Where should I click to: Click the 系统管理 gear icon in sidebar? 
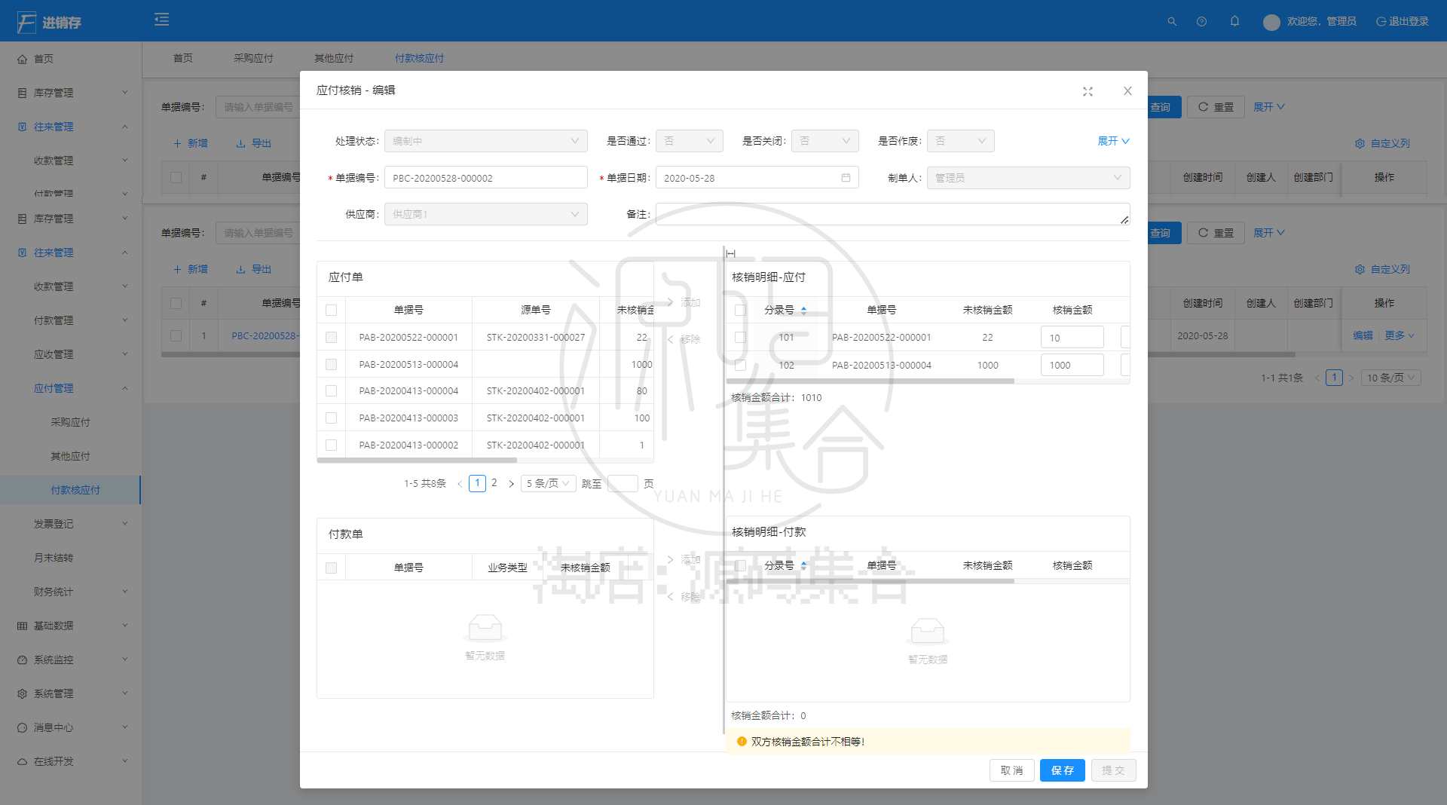click(x=22, y=693)
